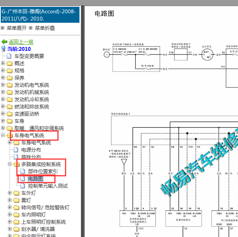Click the 保养 folder icon

click(10, 78)
